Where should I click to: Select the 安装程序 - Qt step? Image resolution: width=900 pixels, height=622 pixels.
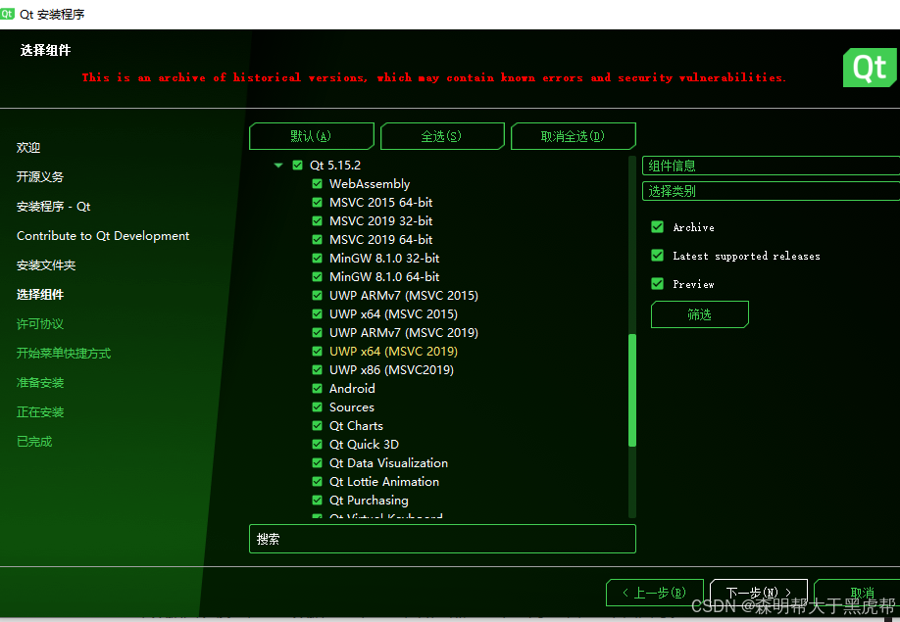pyautogui.click(x=53, y=207)
